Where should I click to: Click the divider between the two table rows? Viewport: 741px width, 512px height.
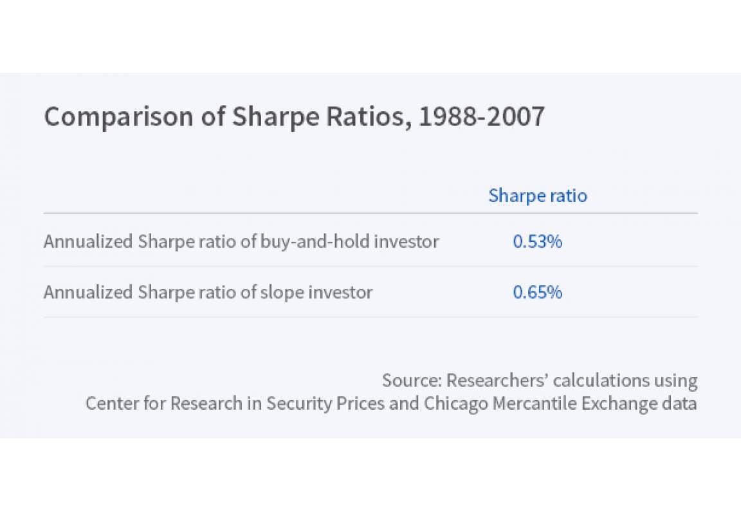click(x=370, y=266)
